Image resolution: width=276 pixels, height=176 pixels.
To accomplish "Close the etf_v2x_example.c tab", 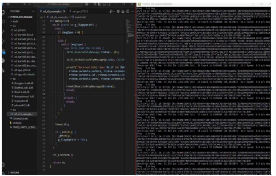I will click(64, 11).
